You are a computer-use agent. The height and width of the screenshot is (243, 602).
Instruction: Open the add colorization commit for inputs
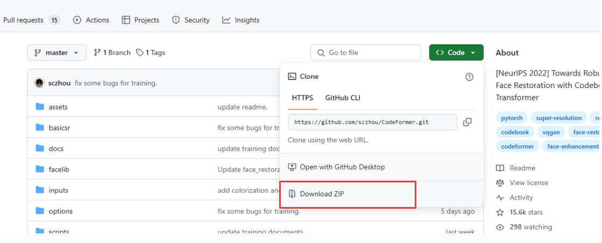[249, 190]
